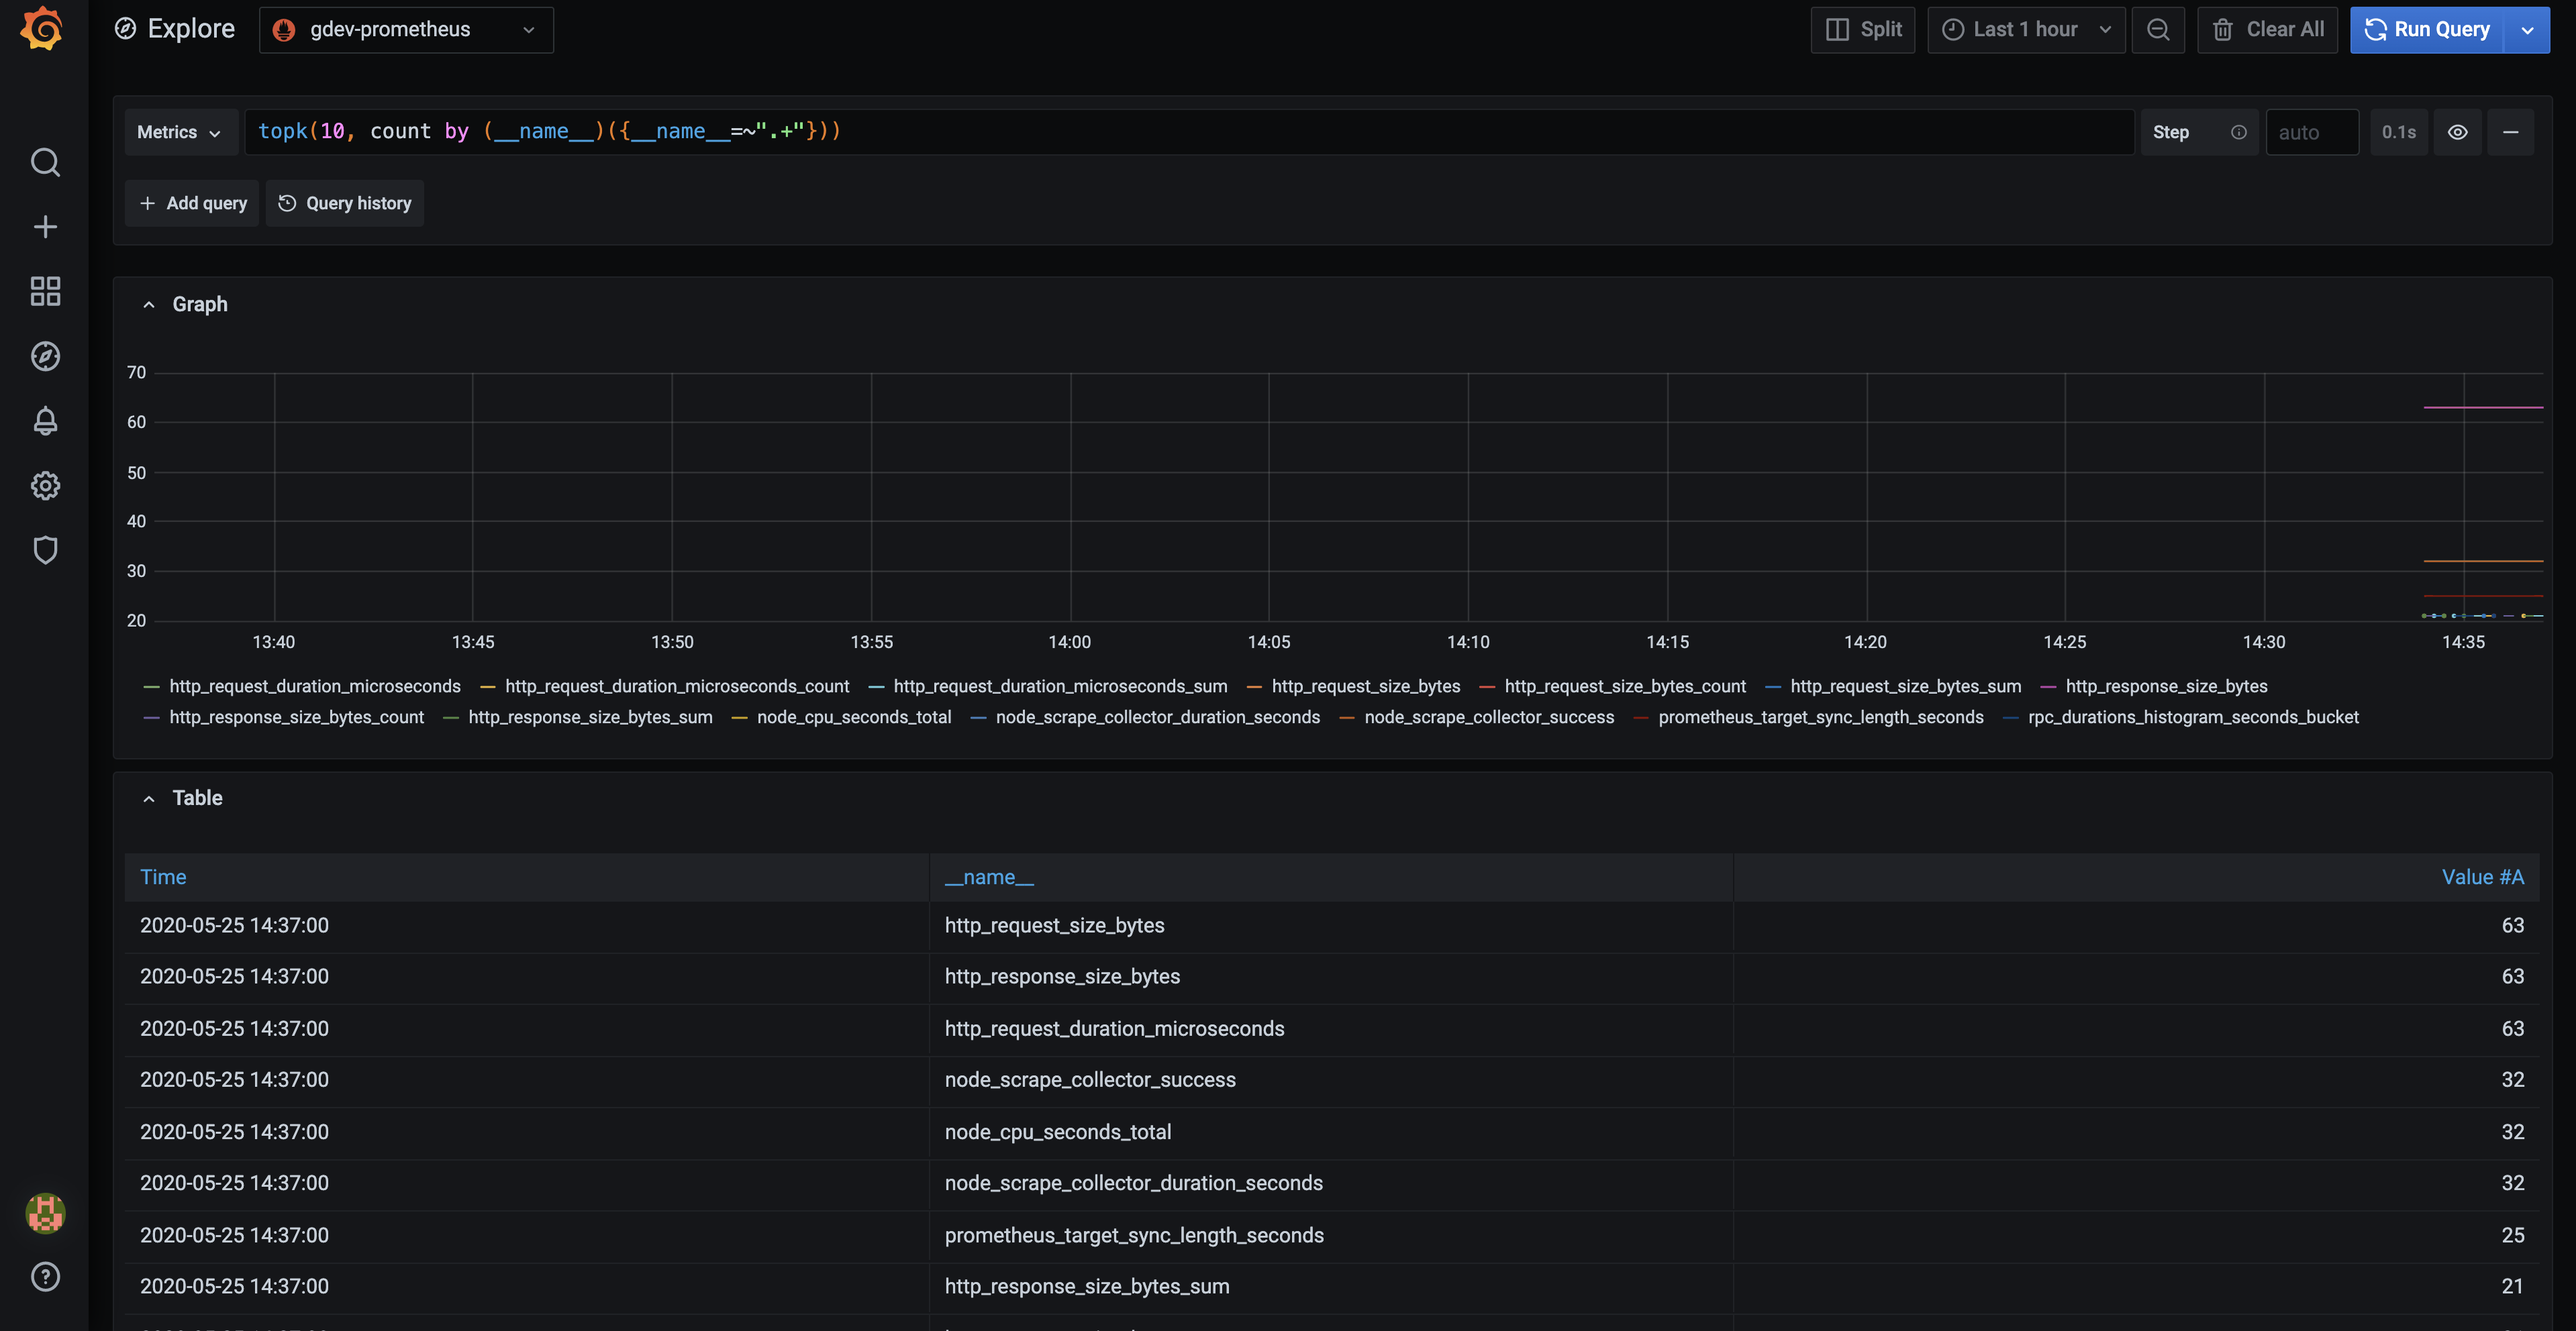Open the gdev-prometheus data source dropdown
This screenshot has height=1331, width=2576.
click(x=406, y=29)
